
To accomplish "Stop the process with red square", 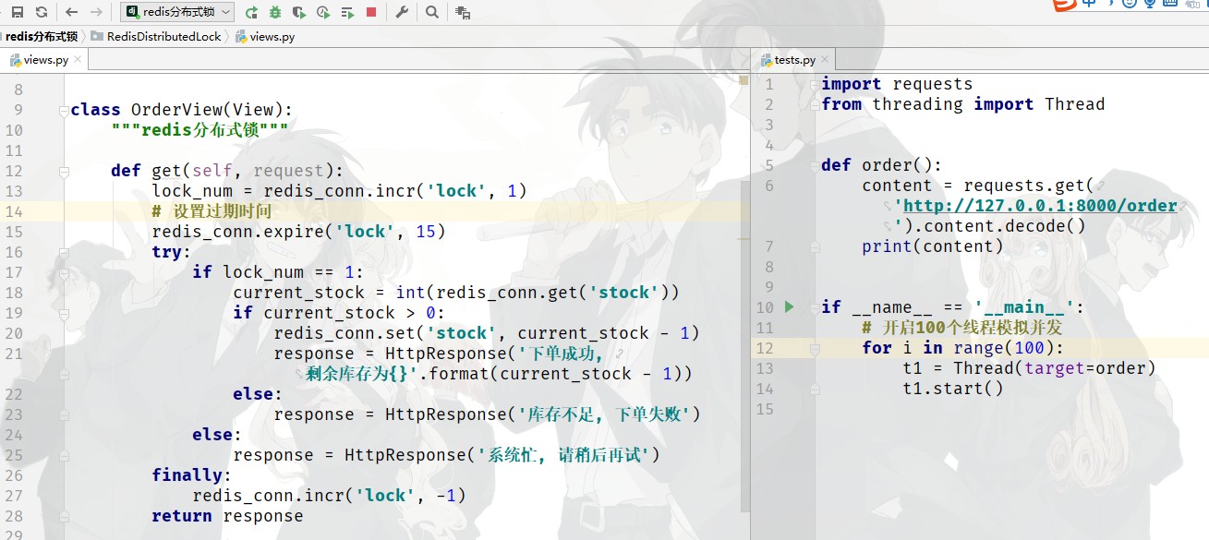I will [371, 12].
